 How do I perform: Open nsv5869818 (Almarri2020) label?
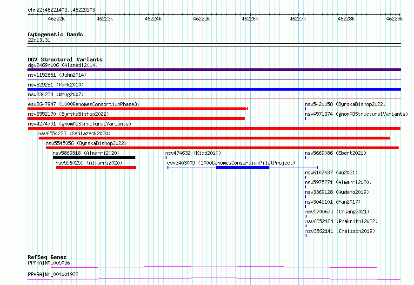pyautogui.click(x=86, y=153)
